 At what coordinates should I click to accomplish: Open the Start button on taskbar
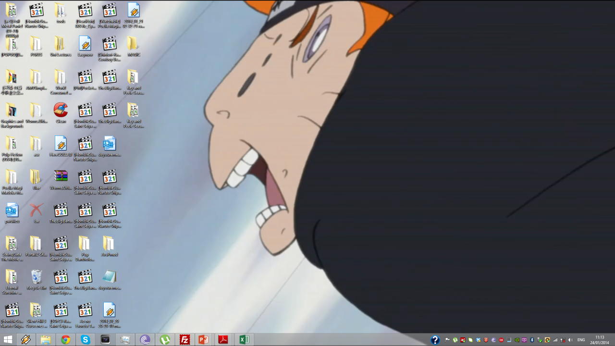[8, 340]
